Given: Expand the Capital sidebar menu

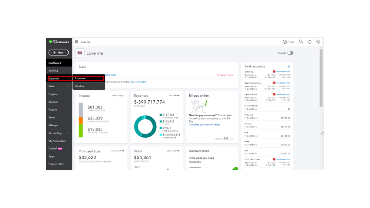Looking at the screenshot, I should tap(59, 148).
